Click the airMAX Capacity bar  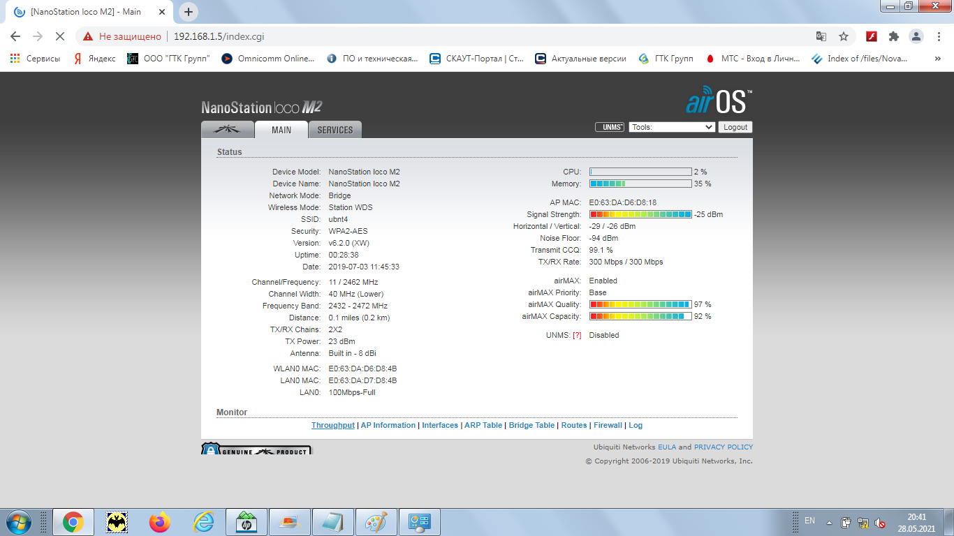tap(640, 316)
